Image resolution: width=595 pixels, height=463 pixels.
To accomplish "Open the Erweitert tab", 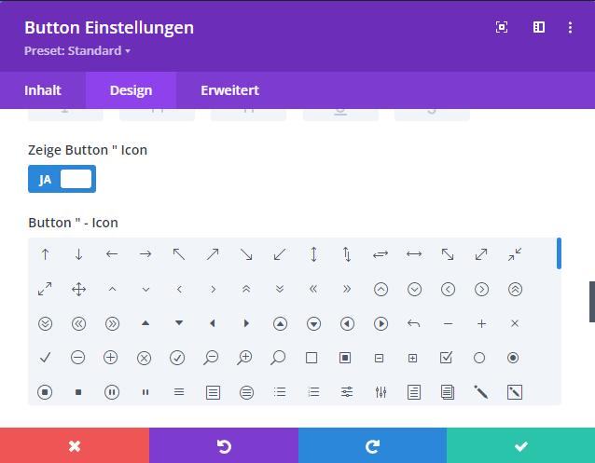I will pyautogui.click(x=229, y=90).
